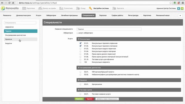Open the Склад module icon
Image resolution: width=185 pixels, height=104 pixels.
tap(78, 8)
